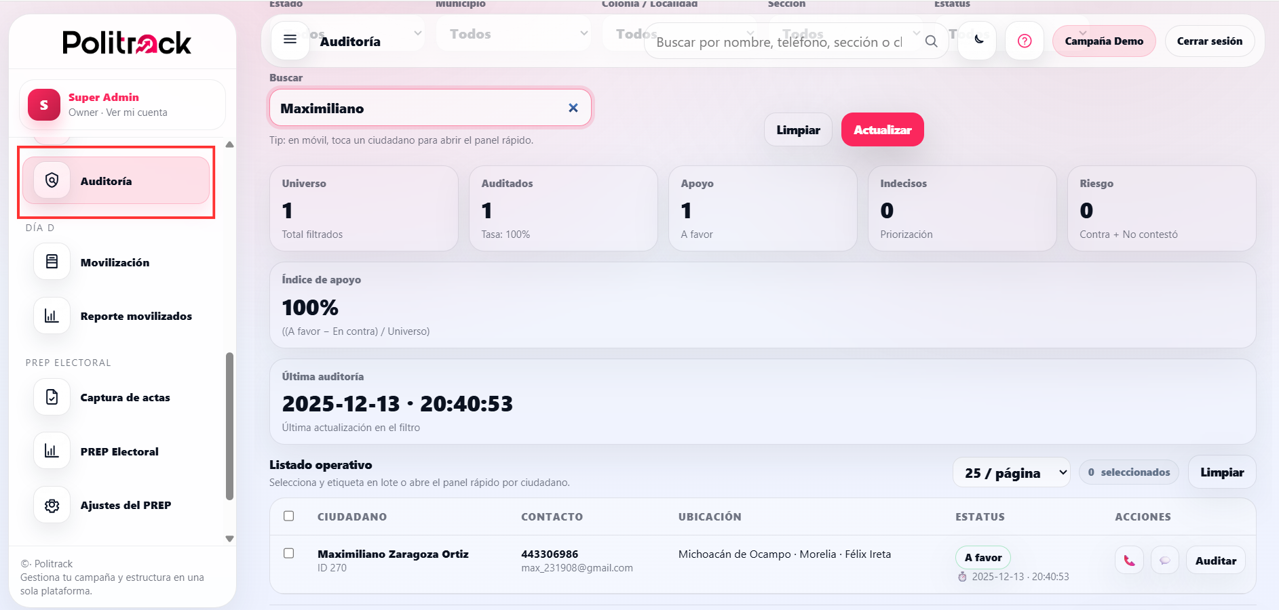
Task: Open the help question mark icon
Action: [x=1025, y=41]
